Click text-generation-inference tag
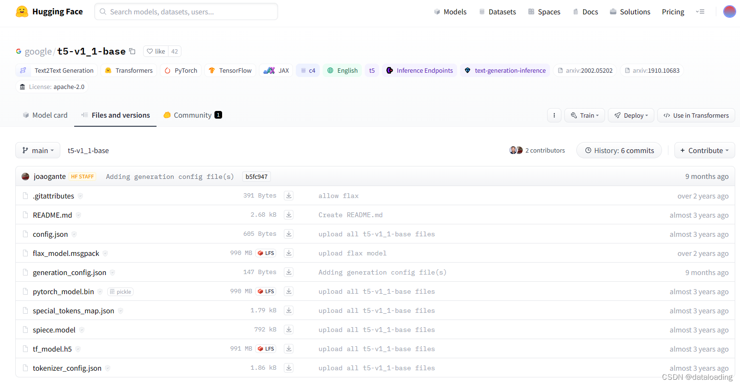This screenshot has height=386, width=740. coord(505,70)
